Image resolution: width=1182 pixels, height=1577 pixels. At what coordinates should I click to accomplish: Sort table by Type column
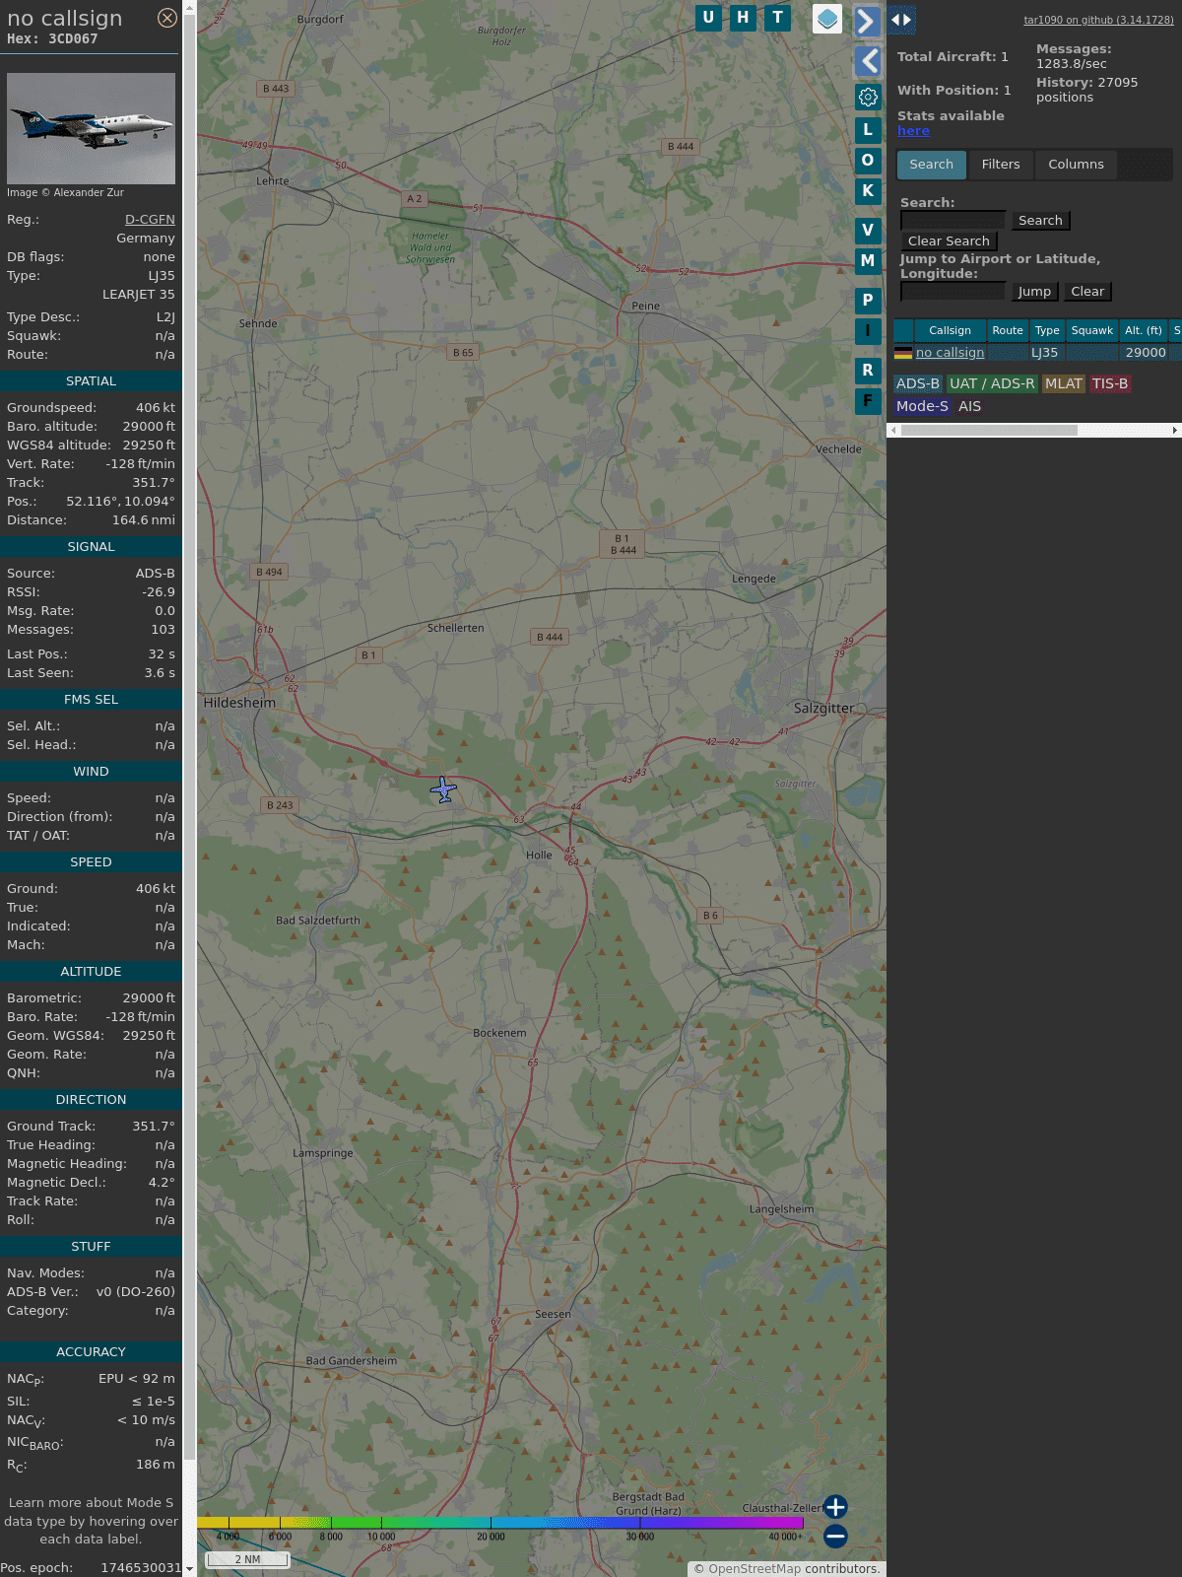coord(1047,330)
